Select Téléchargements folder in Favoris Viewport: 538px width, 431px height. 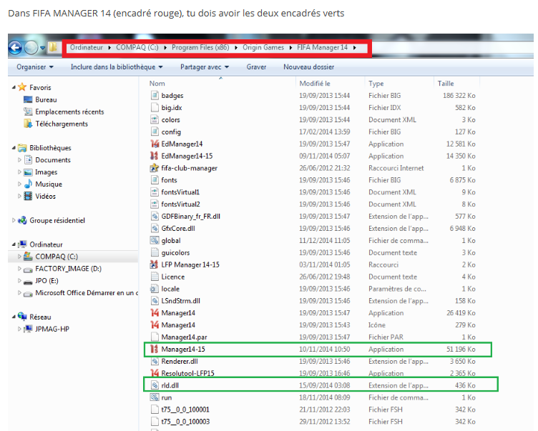point(62,124)
